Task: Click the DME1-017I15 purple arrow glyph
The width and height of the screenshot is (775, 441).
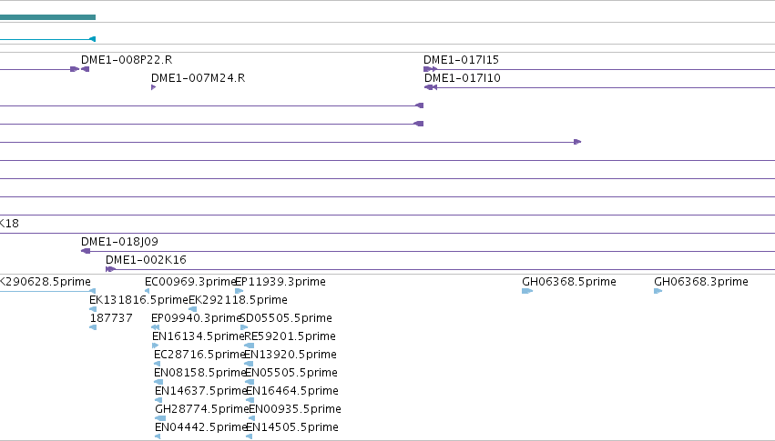Action: [x=430, y=69]
